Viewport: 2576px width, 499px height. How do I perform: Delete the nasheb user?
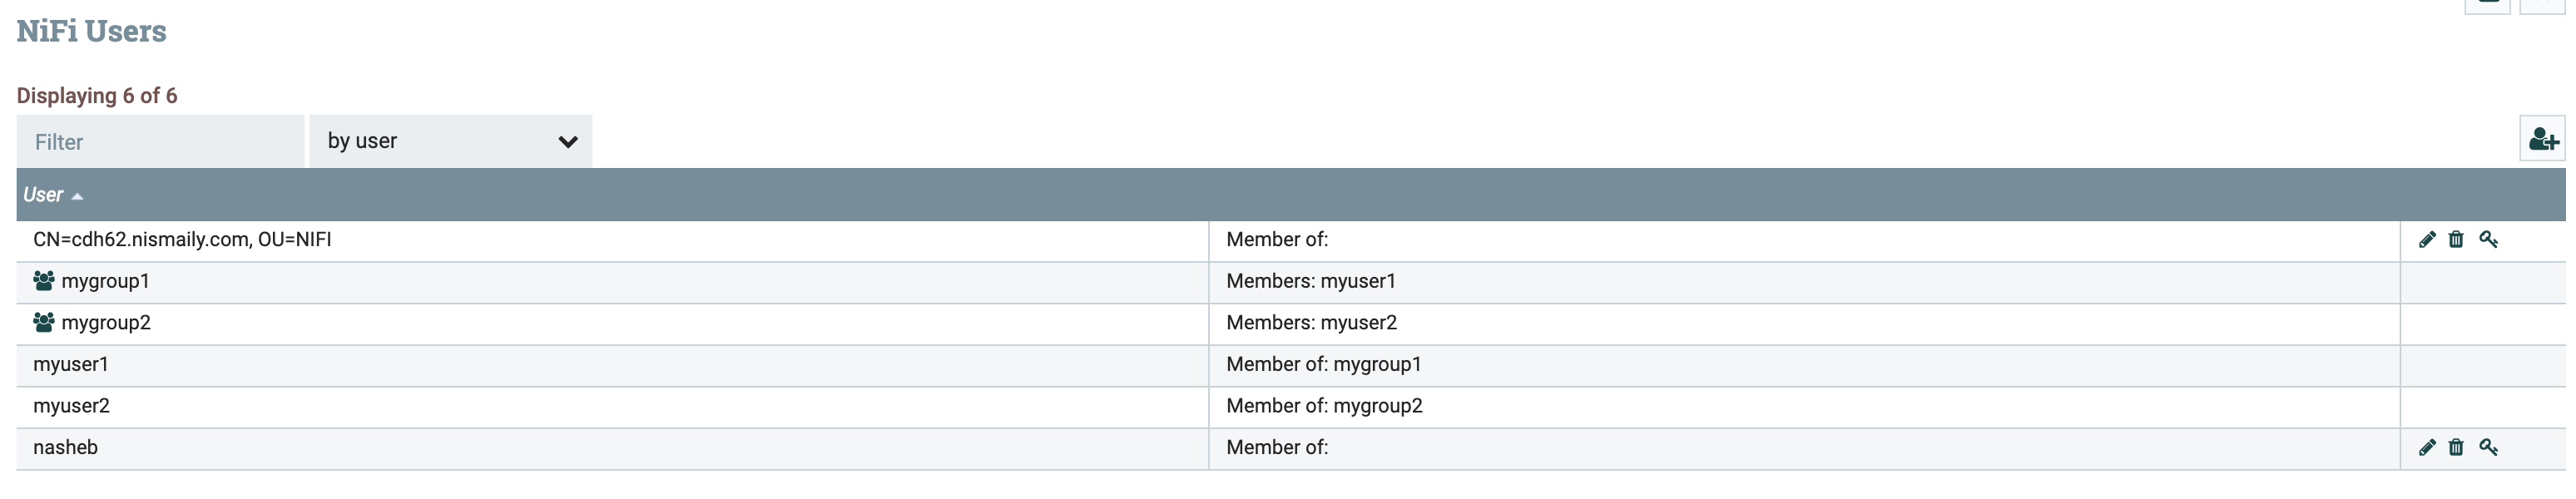pos(2458,447)
